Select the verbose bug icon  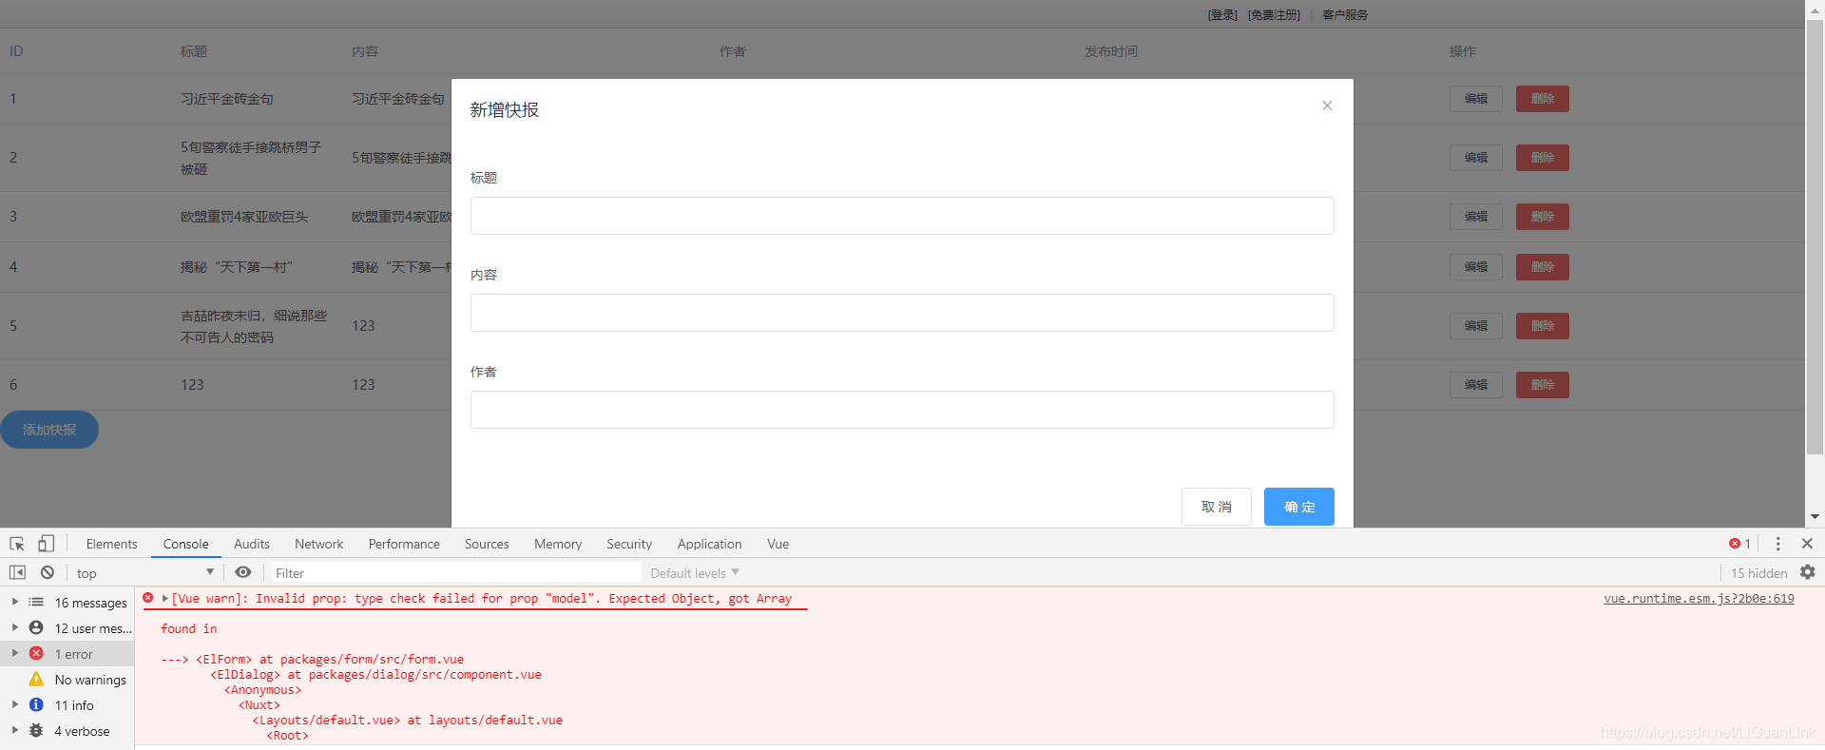pyautogui.click(x=36, y=730)
